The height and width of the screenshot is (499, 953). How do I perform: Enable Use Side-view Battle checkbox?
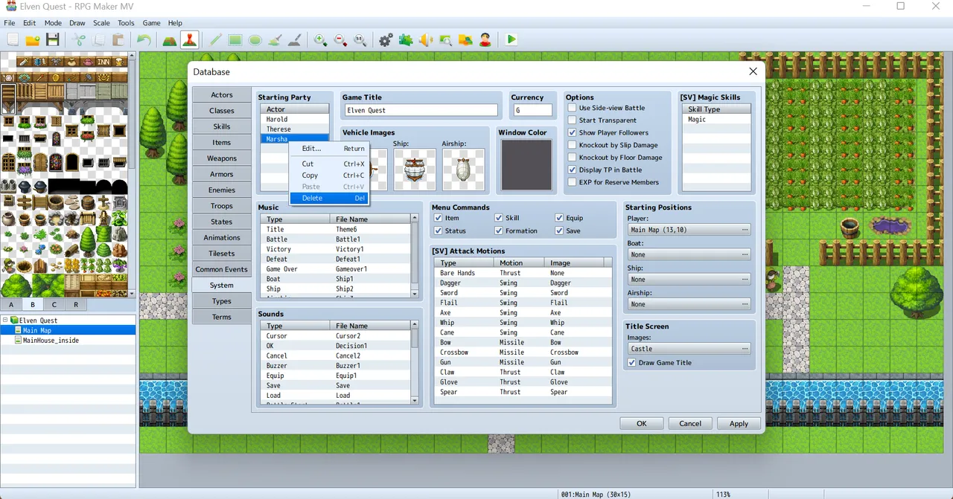[x=572, y=108]
